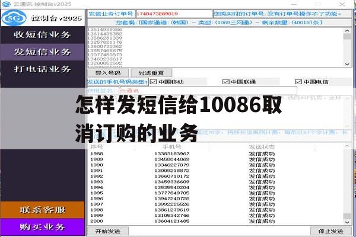Minimize the 控制台v2025 window
Viewport: 356px width, 237px height.
point(294,4)
